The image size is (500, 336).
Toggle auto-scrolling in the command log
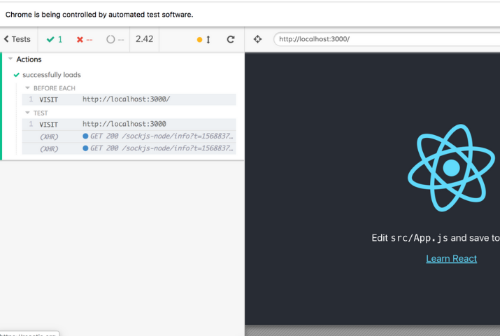click(x=203, y=39)
